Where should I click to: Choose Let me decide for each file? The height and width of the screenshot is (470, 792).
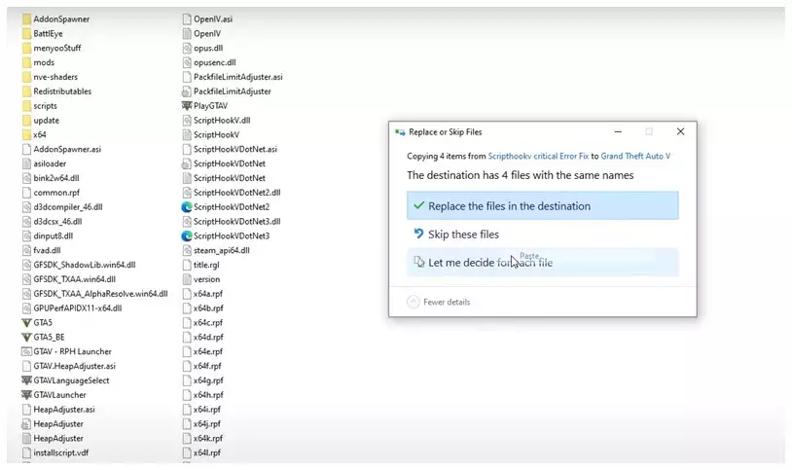click(543, 263)
